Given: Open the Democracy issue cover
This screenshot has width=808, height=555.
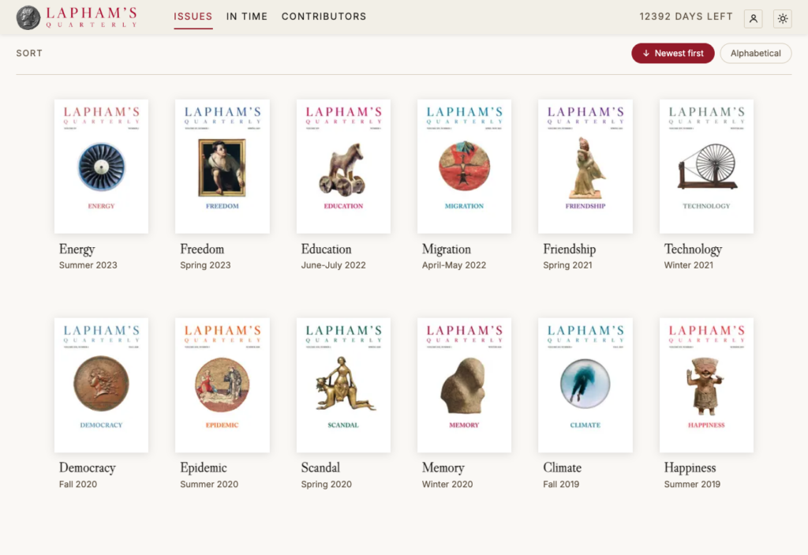Looking at the screenshot, I should pyautogui.click(x=102, y=385).
